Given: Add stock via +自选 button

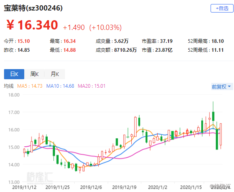Looking at the screenshot, I should coord(222,8).
